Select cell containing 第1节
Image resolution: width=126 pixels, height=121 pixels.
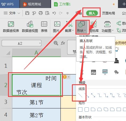(x=36, y=102)
